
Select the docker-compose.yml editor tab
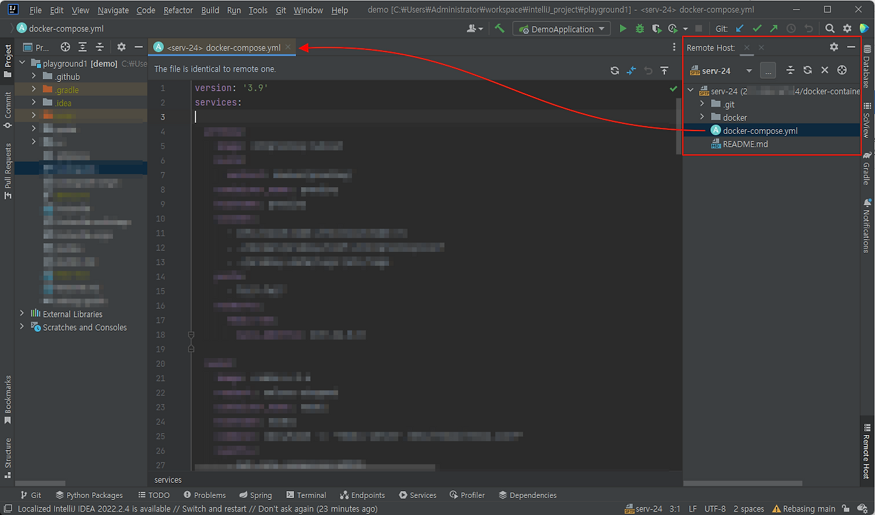coord(224,47)
